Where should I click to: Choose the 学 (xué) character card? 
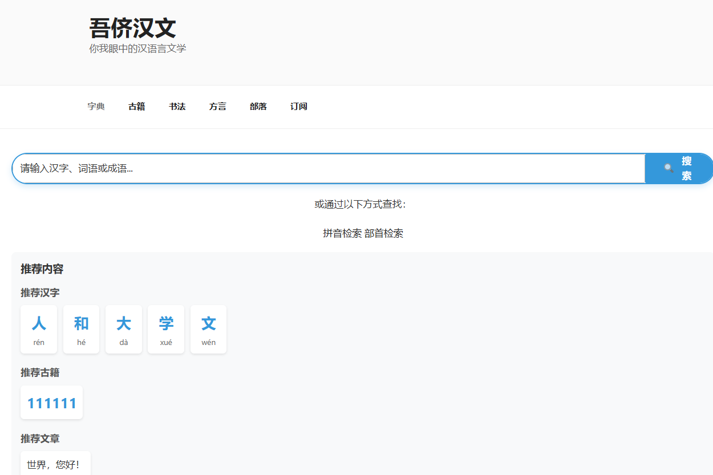tap(166, 329)
